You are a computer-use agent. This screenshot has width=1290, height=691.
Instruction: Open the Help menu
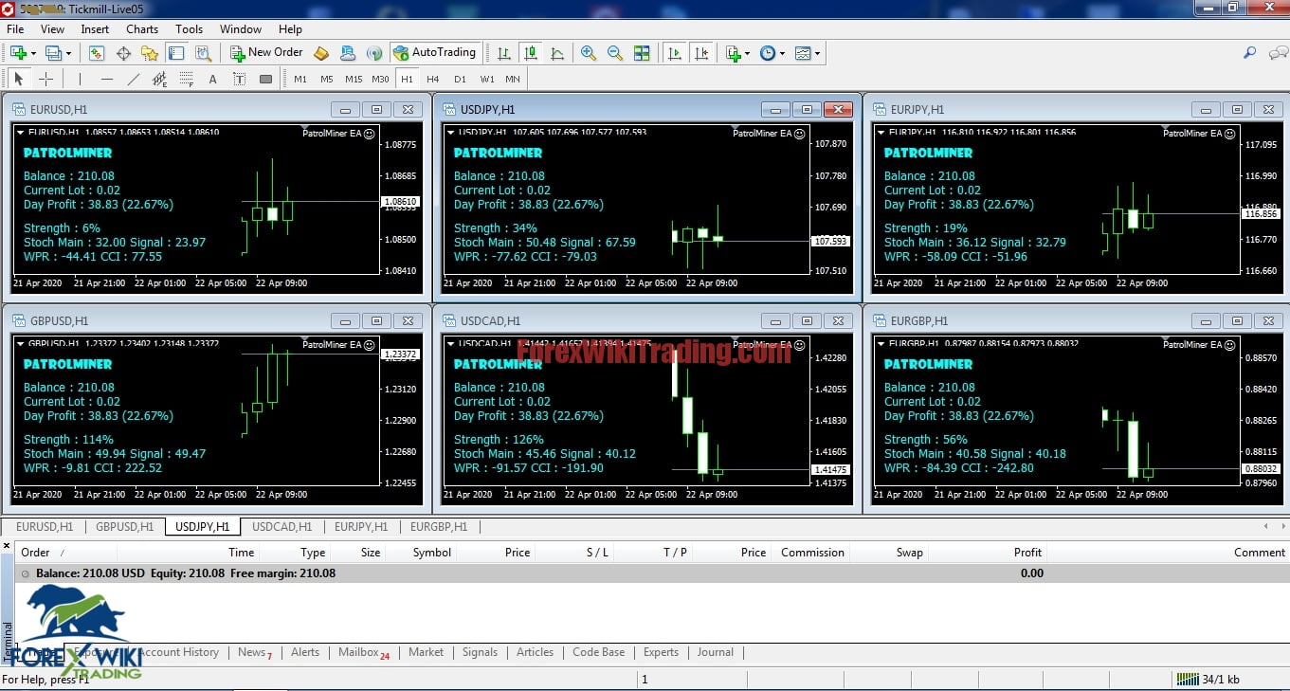[x=291, y=28]
